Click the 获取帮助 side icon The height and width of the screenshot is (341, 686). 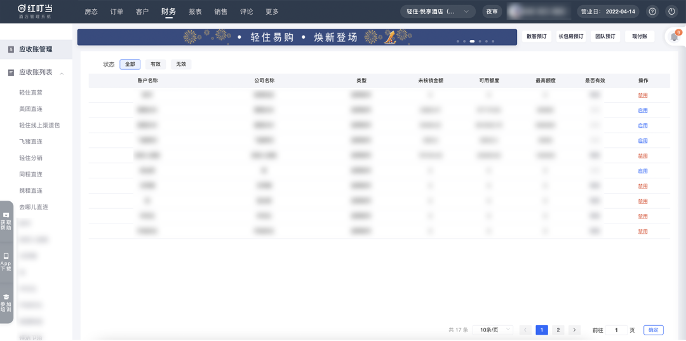[x=6, y=221]
